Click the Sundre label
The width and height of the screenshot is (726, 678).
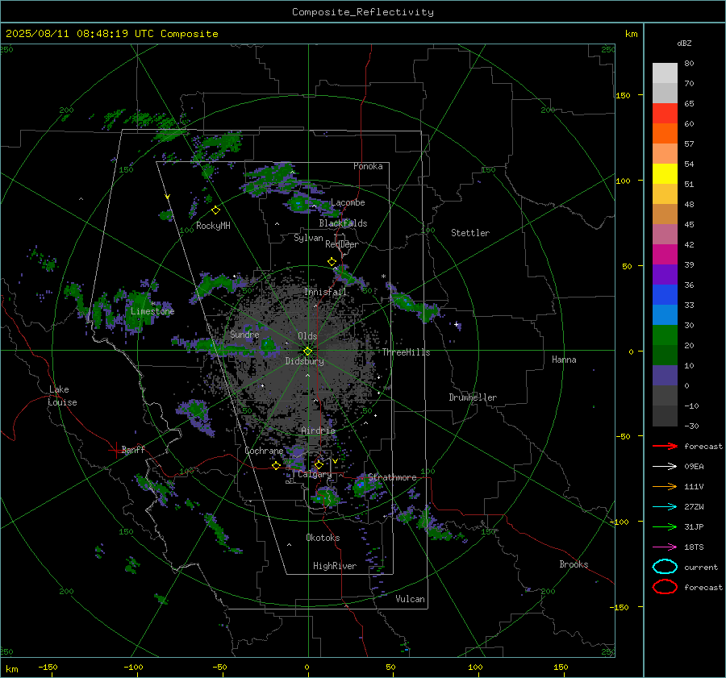[x=244, y=335]
